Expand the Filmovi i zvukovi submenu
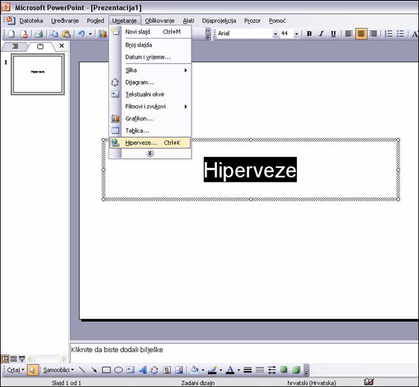 [150, 107]
